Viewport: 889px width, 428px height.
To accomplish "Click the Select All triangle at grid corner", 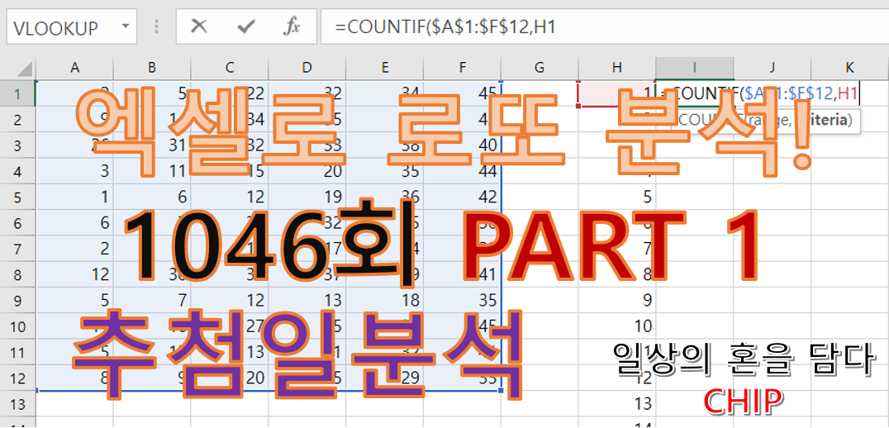I will tap(25, 69).
